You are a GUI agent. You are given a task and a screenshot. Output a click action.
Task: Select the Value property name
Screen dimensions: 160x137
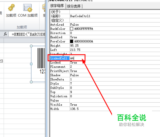point(54,100)
